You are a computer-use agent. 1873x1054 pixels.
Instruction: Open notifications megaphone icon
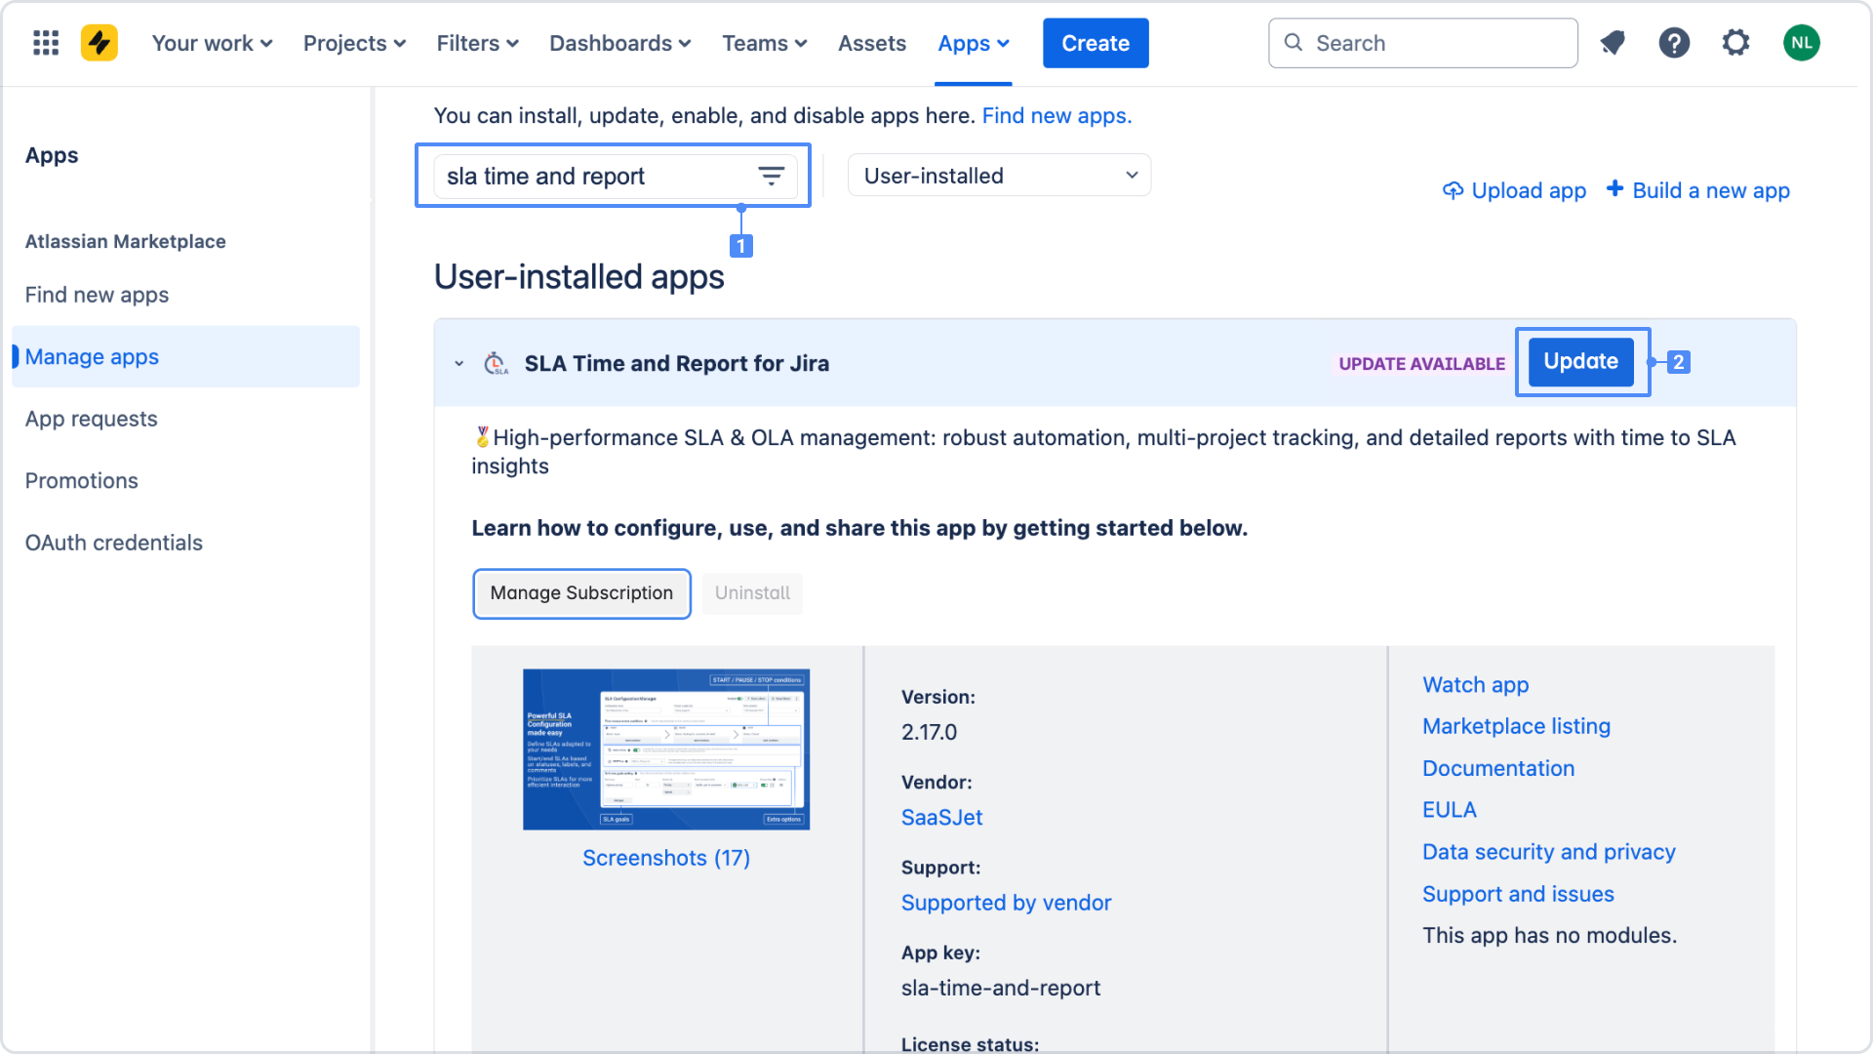1613,43
